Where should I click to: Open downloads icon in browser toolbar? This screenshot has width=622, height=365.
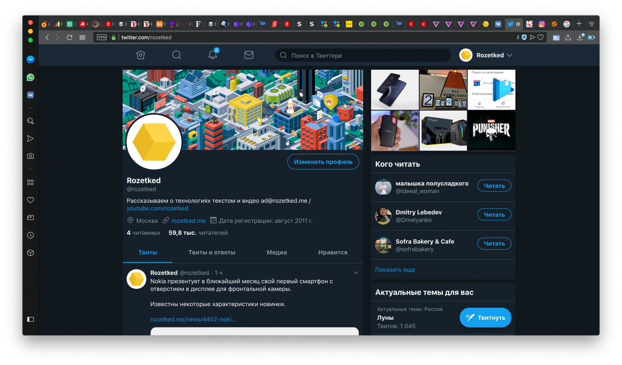pos(580,37)
